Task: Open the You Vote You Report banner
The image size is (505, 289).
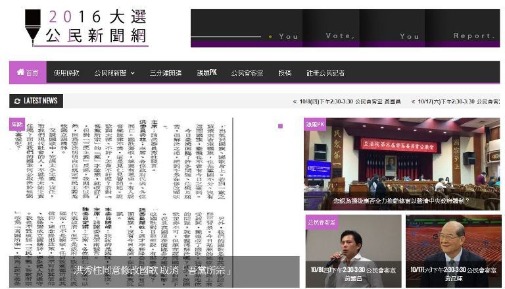Action: (x=345, y=28)
